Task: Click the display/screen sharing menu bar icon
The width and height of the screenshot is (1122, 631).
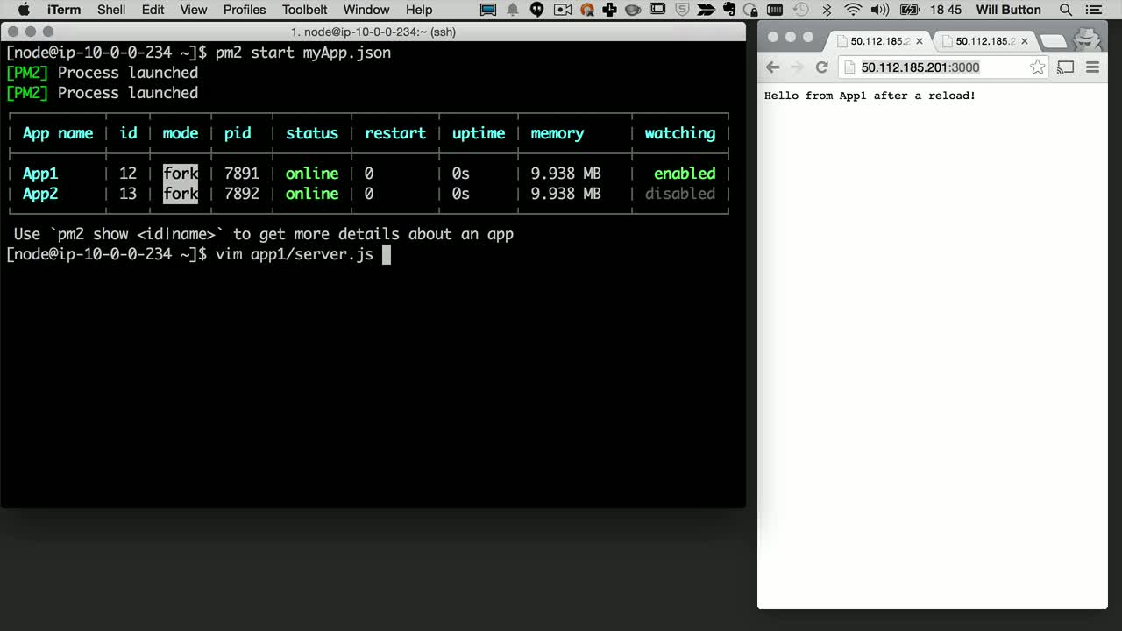Action: (489, 10)
